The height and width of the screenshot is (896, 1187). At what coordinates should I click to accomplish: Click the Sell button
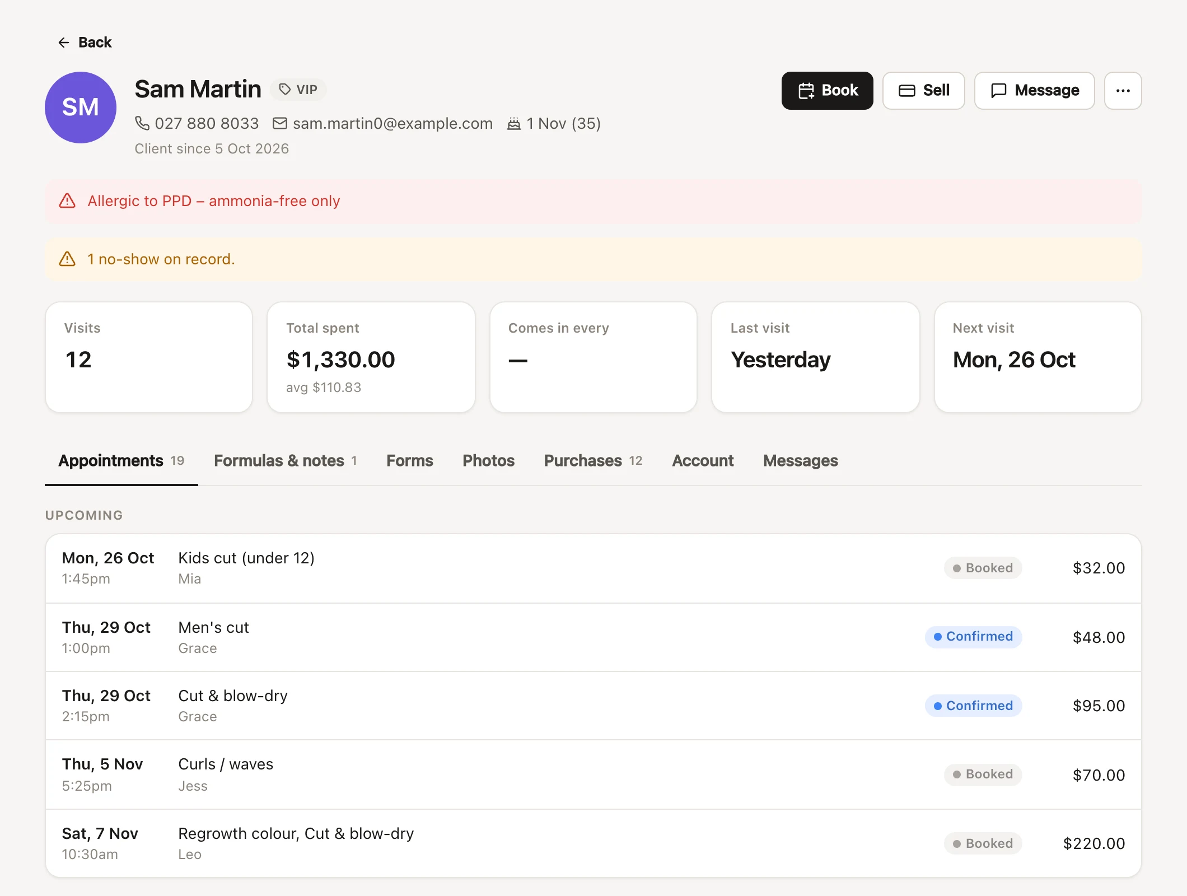pyautogui.click(x=924, y=91)
